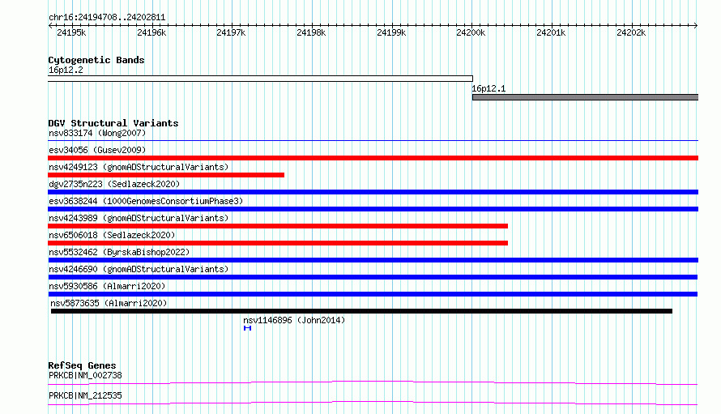Click the short red nsv4249123 variant bar
The image size is (721, 414).
(166, 175)
